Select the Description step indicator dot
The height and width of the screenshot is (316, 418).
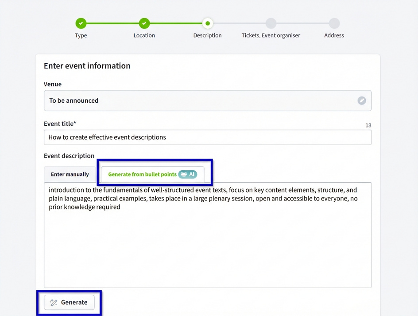tap(208, 23)
